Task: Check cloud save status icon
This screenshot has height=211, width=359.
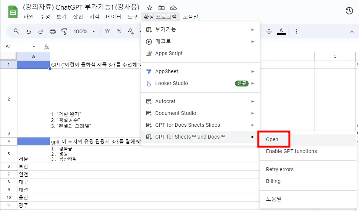Action: click(173, 8)
